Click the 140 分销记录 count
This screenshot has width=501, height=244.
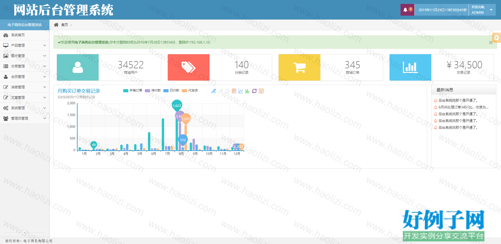pos(241,65)
